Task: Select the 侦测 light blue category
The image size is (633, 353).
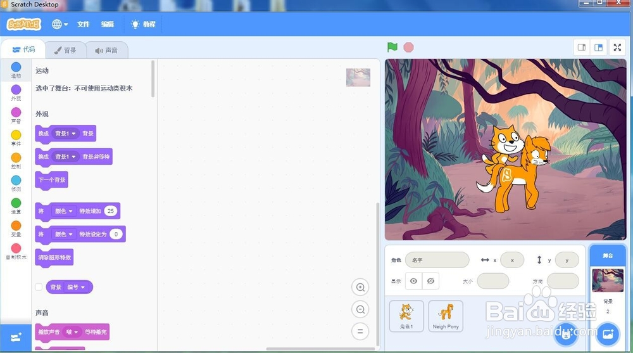Action: click(x=16, y=183)
